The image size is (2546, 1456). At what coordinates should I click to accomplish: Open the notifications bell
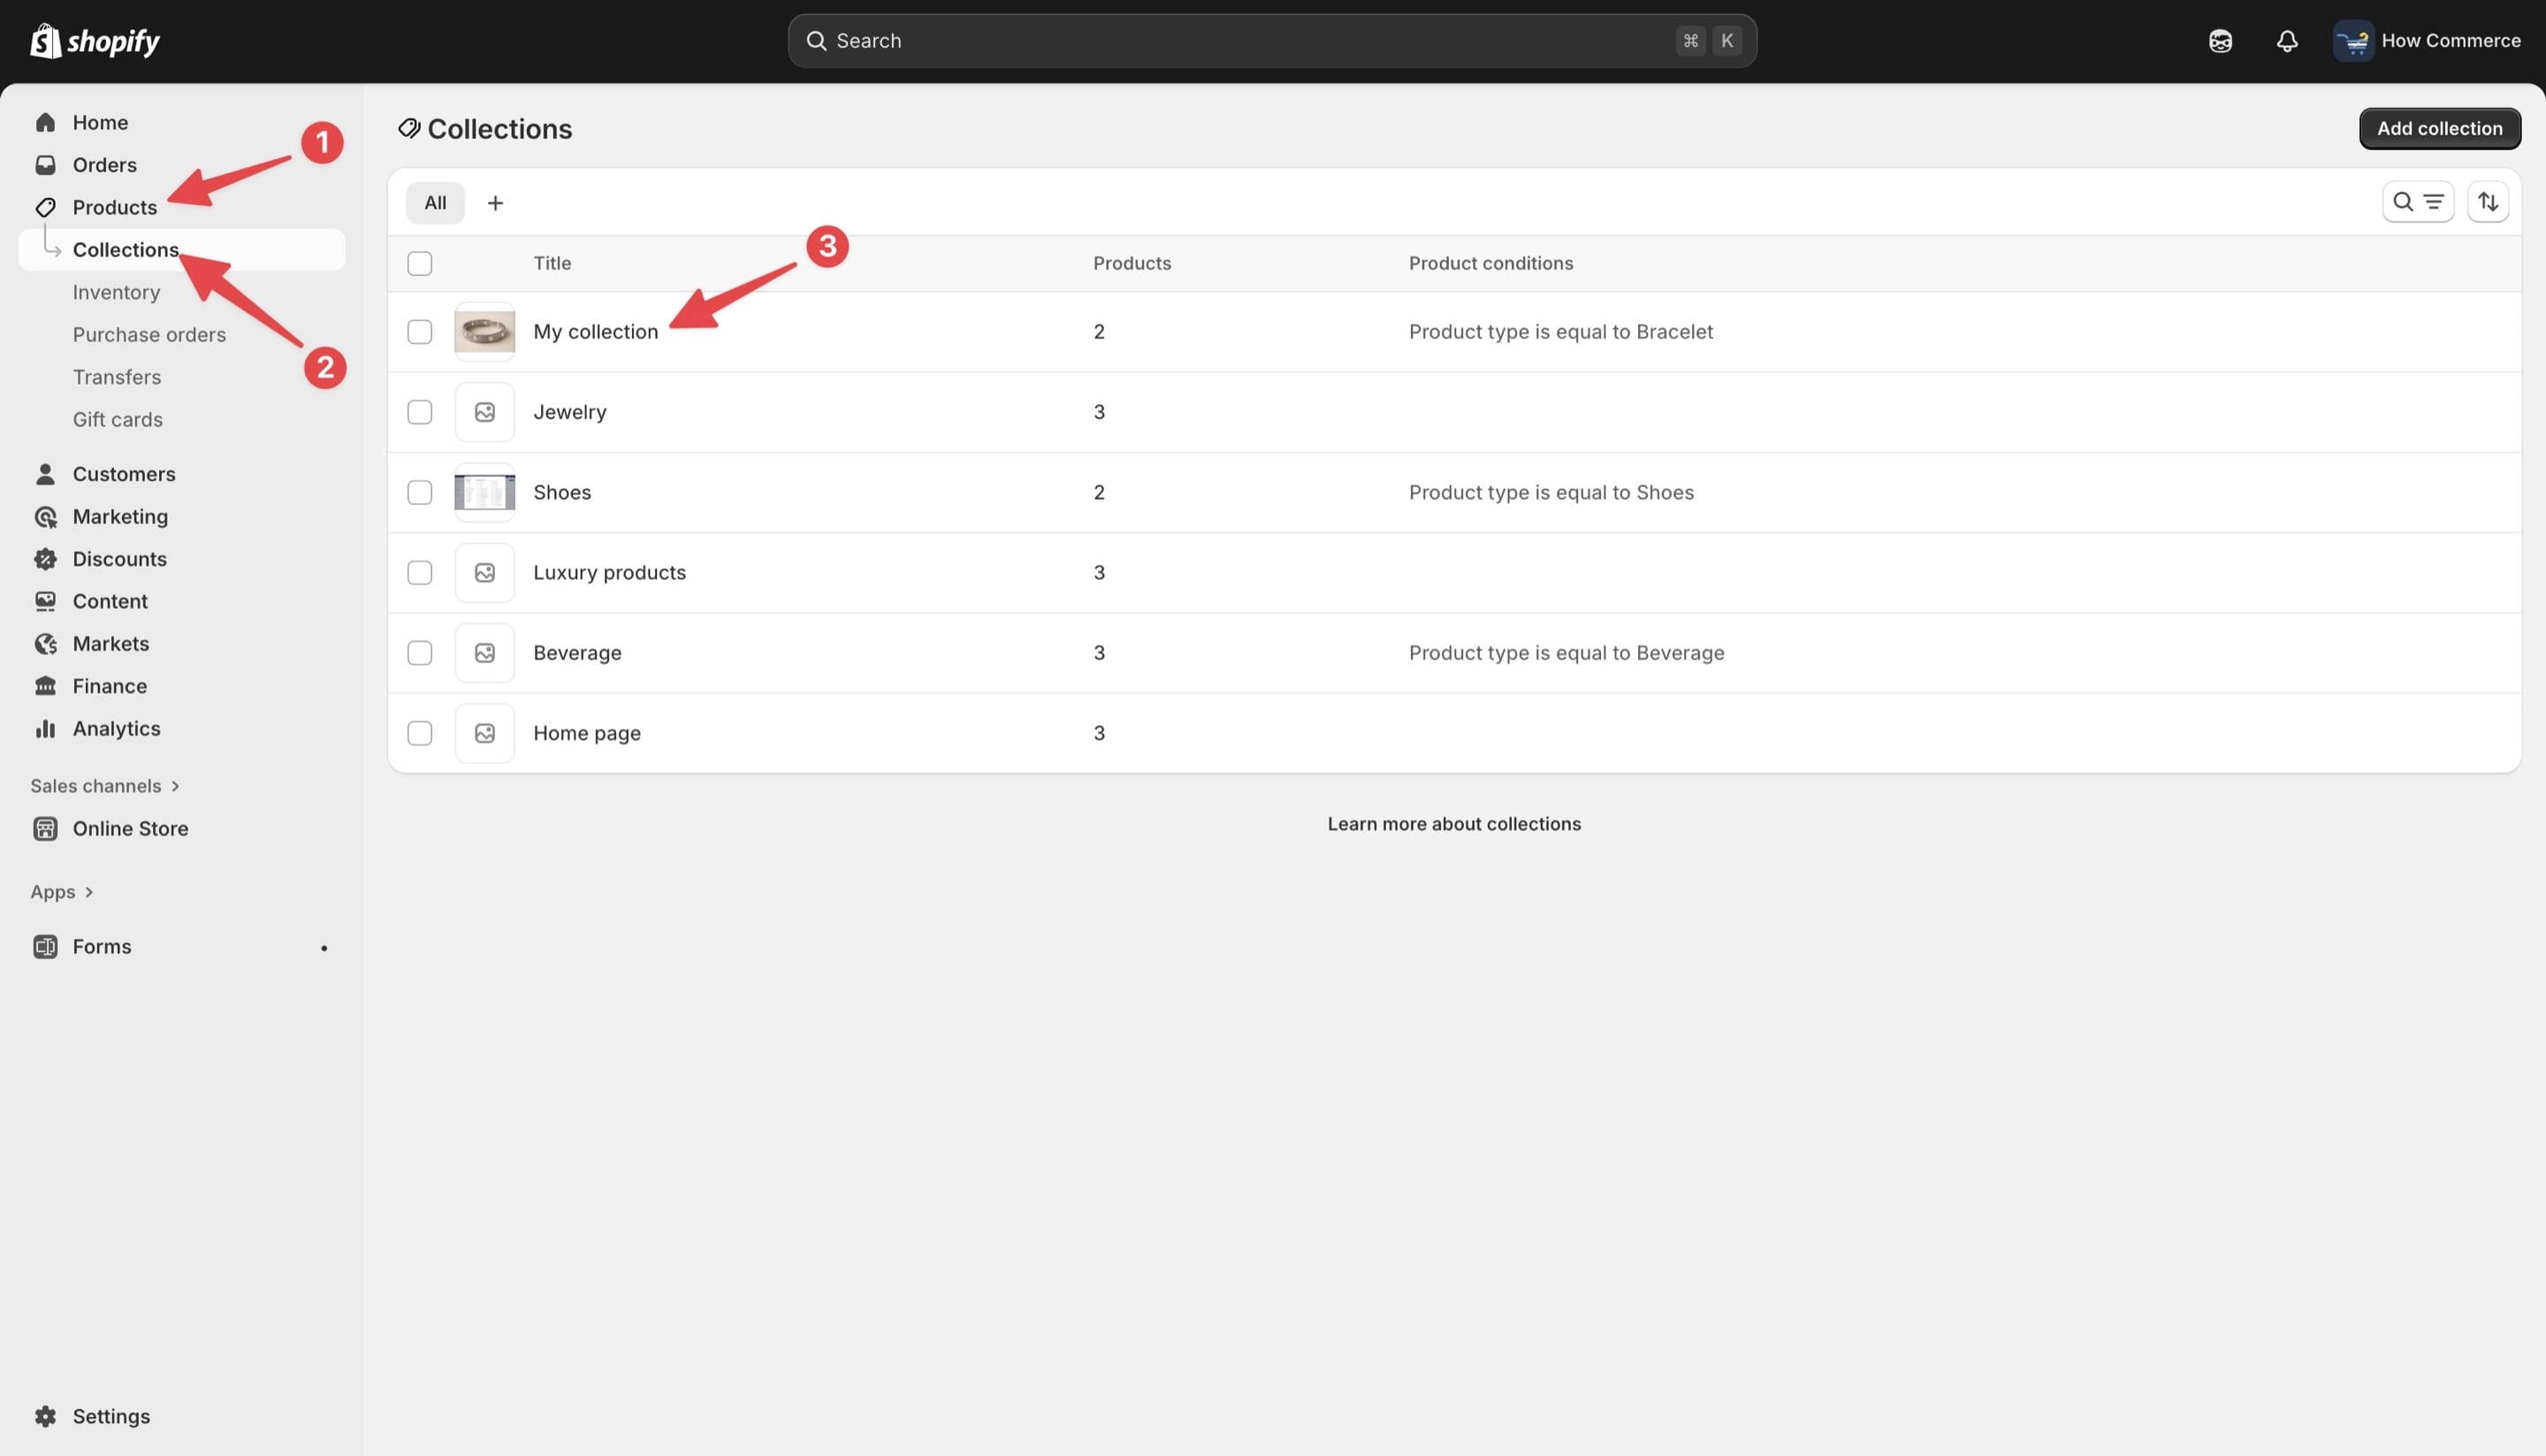[x=2287, y=41]
